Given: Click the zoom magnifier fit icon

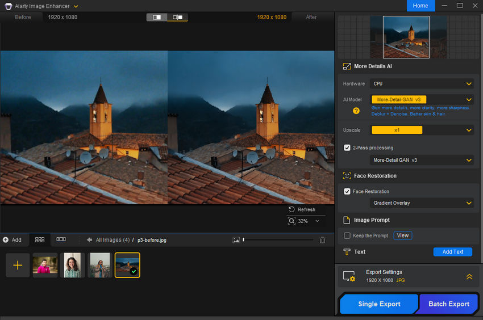Looking at the screenshot, I should click(292, 221).
